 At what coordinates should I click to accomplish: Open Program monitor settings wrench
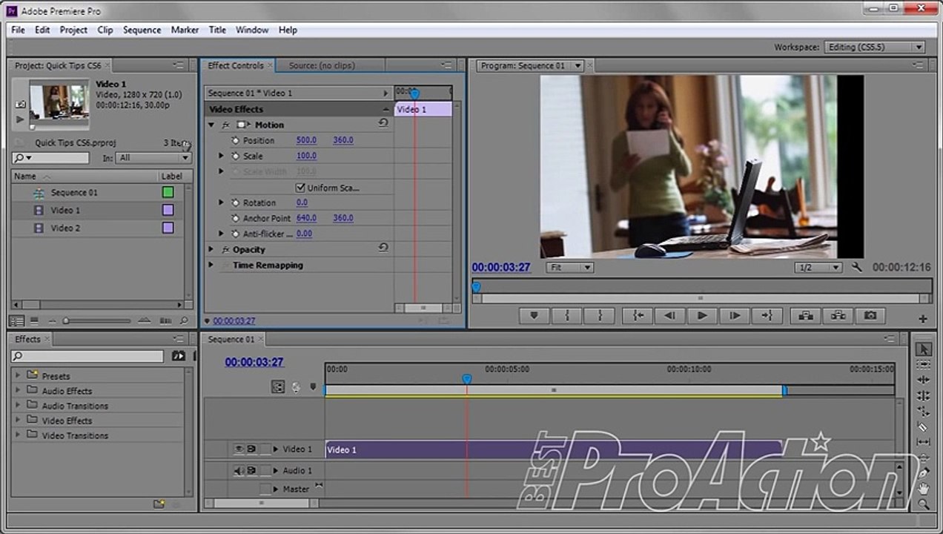pyautogui.click(x=857, y=267)
